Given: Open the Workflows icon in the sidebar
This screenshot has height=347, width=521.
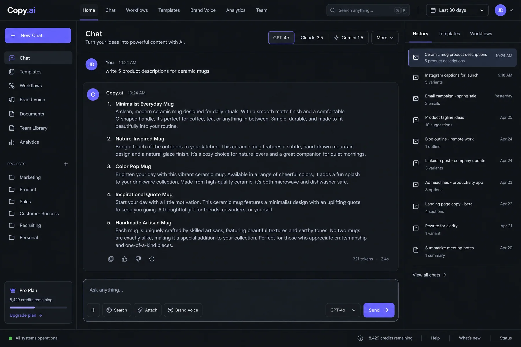Looking at the screenshot, I should click(x=12, y=86).
